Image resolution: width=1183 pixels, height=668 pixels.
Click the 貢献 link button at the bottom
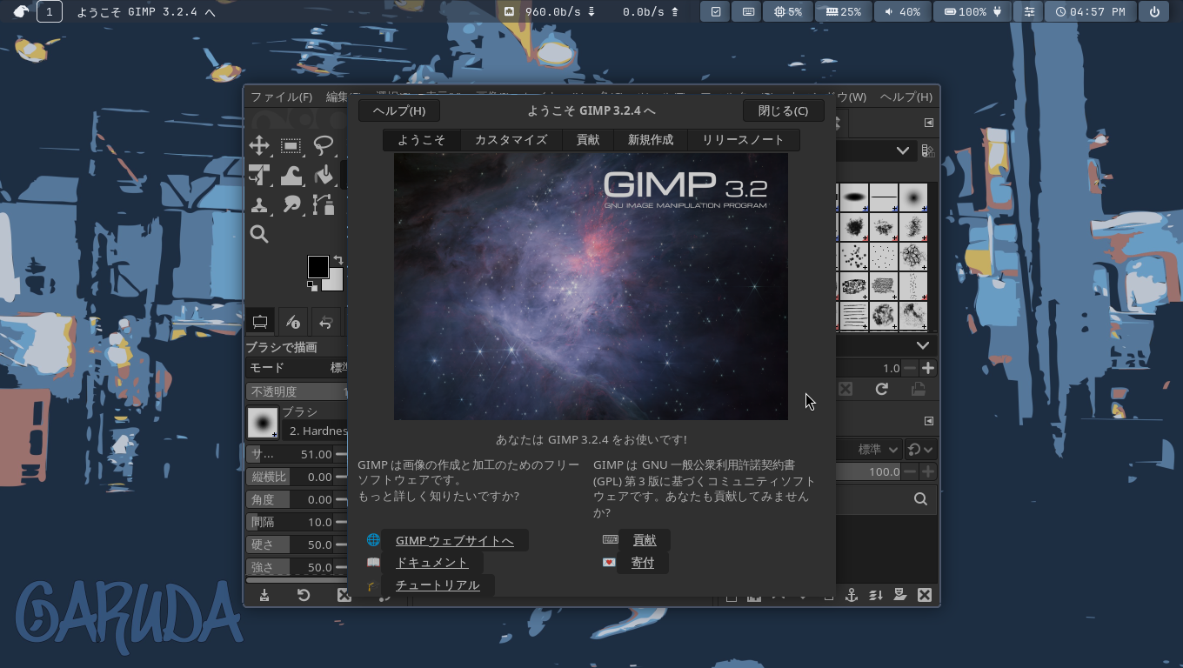click(645, 540)
